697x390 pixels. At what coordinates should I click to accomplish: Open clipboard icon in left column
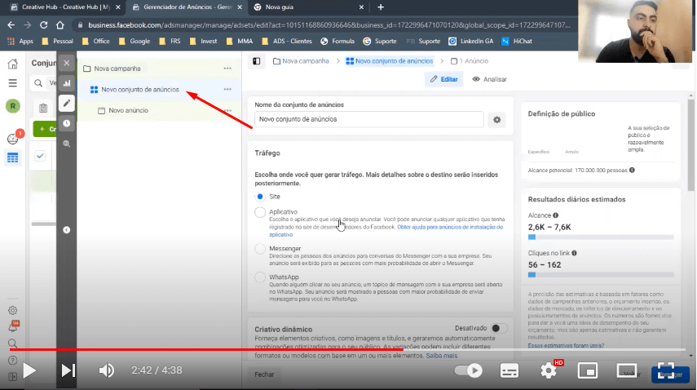[43, 108]
